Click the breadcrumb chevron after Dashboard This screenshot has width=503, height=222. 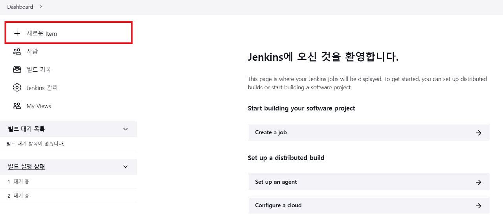coord(40,7)
